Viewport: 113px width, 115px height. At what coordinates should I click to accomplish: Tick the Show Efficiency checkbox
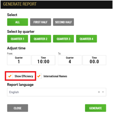pos(10,76)
